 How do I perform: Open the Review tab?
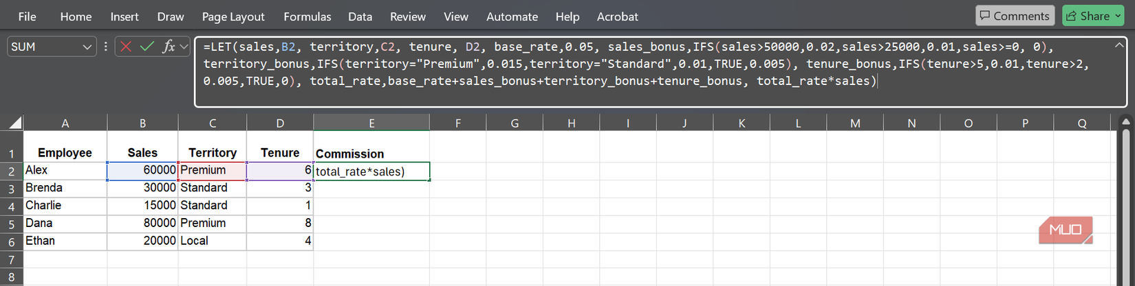click(x=408, y=16)
